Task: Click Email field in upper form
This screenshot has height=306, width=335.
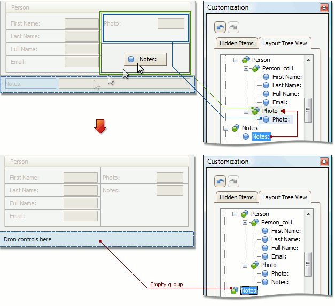Action: [82, 62]
